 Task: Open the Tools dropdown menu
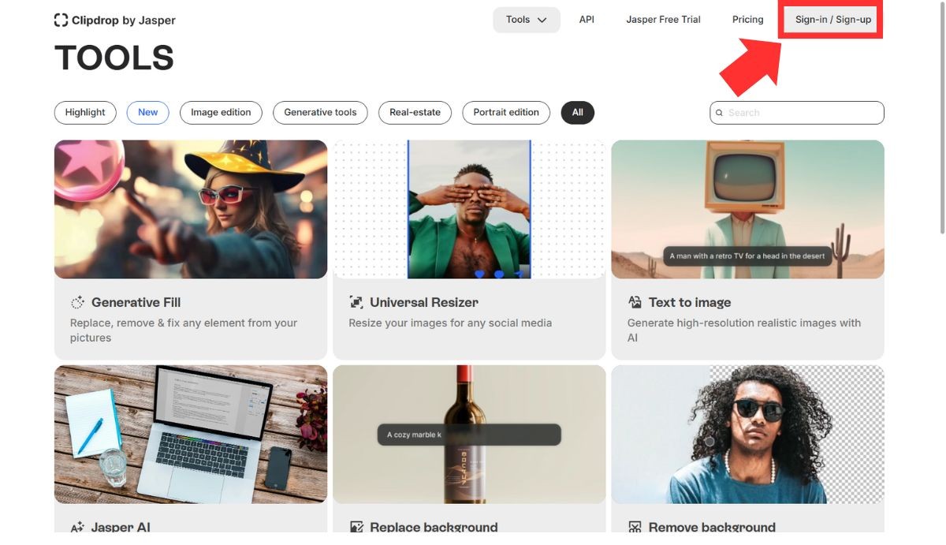[x=527, y=20]
